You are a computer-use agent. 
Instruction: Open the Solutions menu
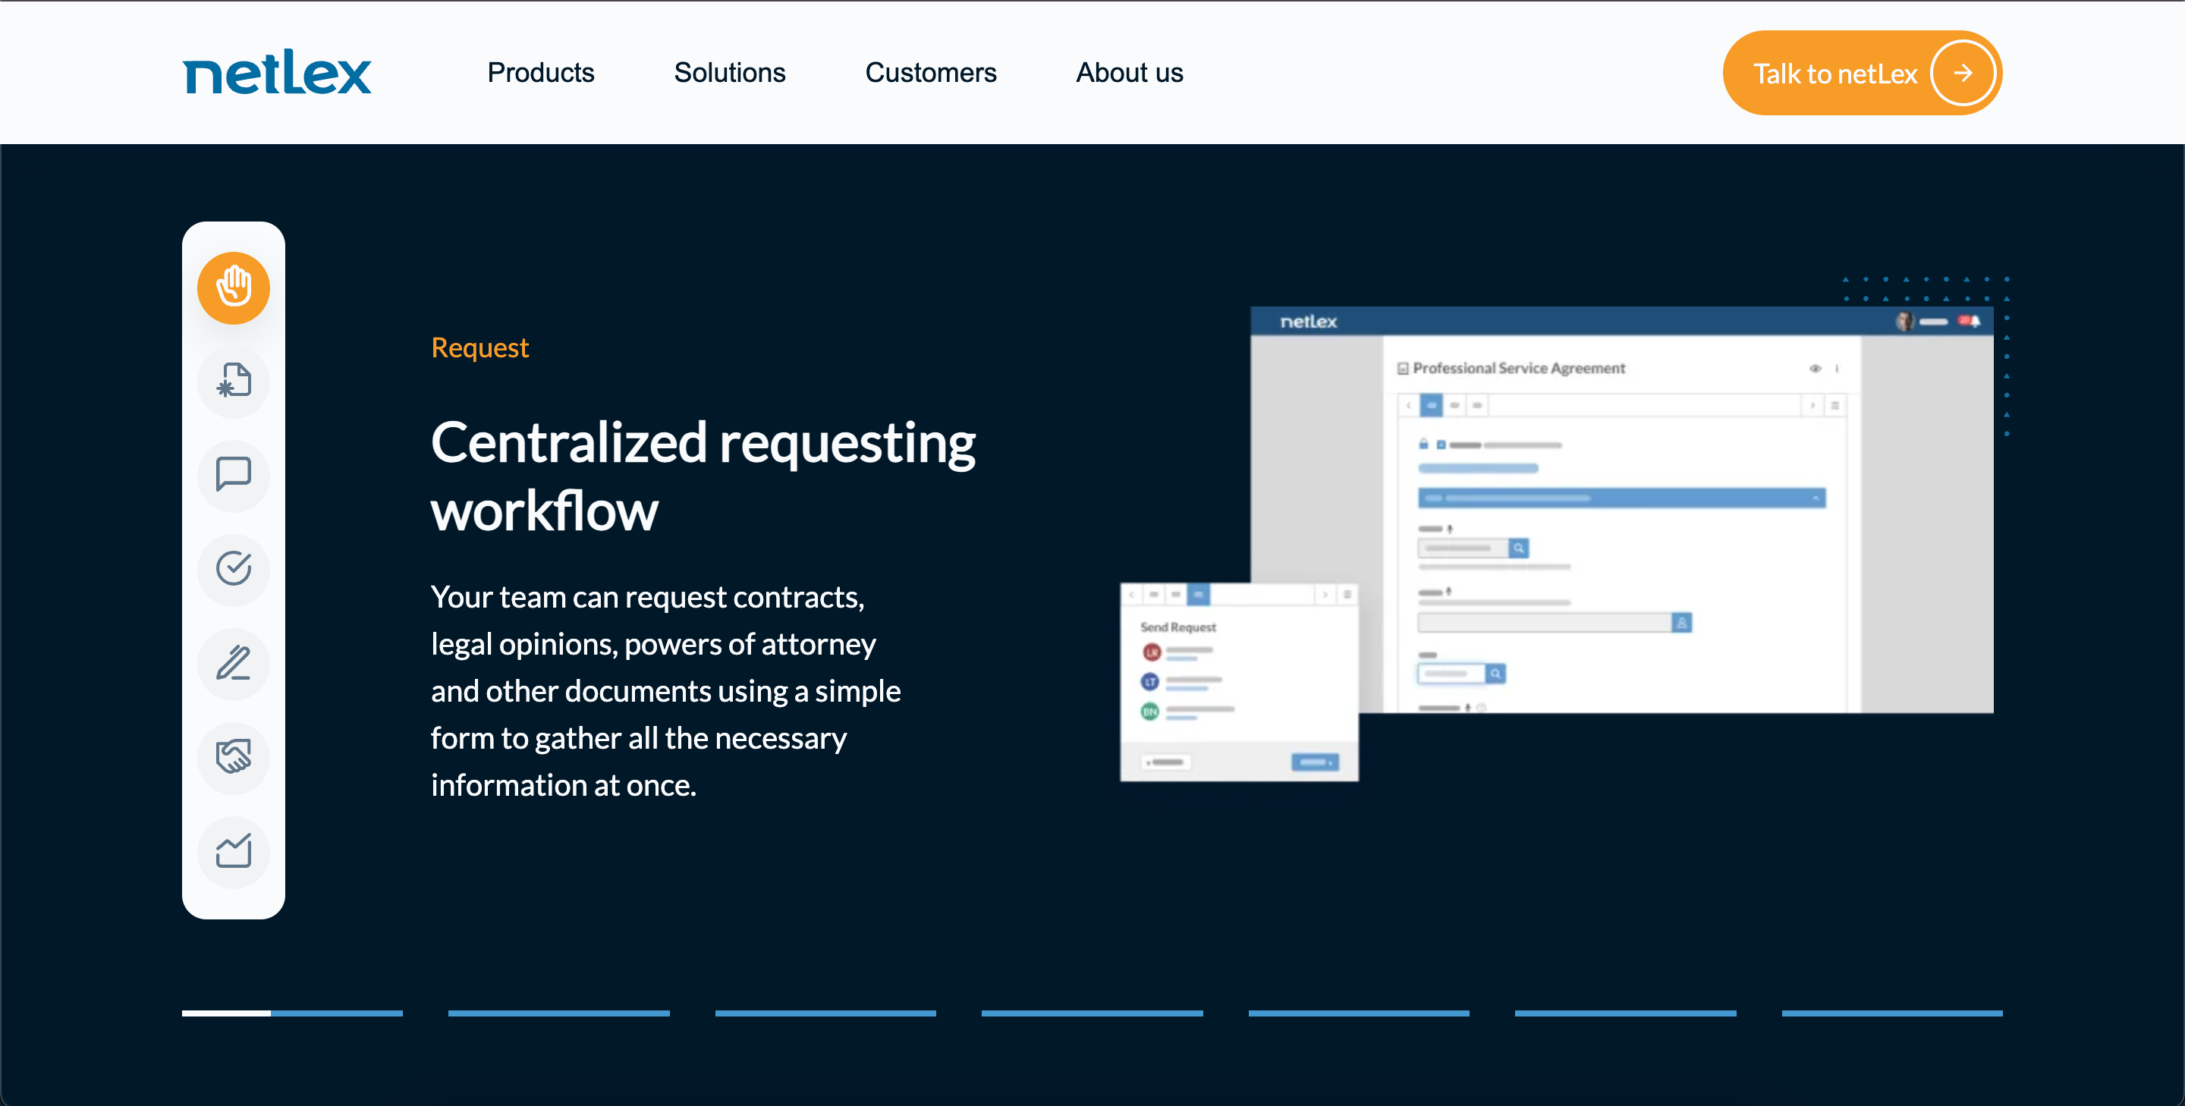click(729, 73)
